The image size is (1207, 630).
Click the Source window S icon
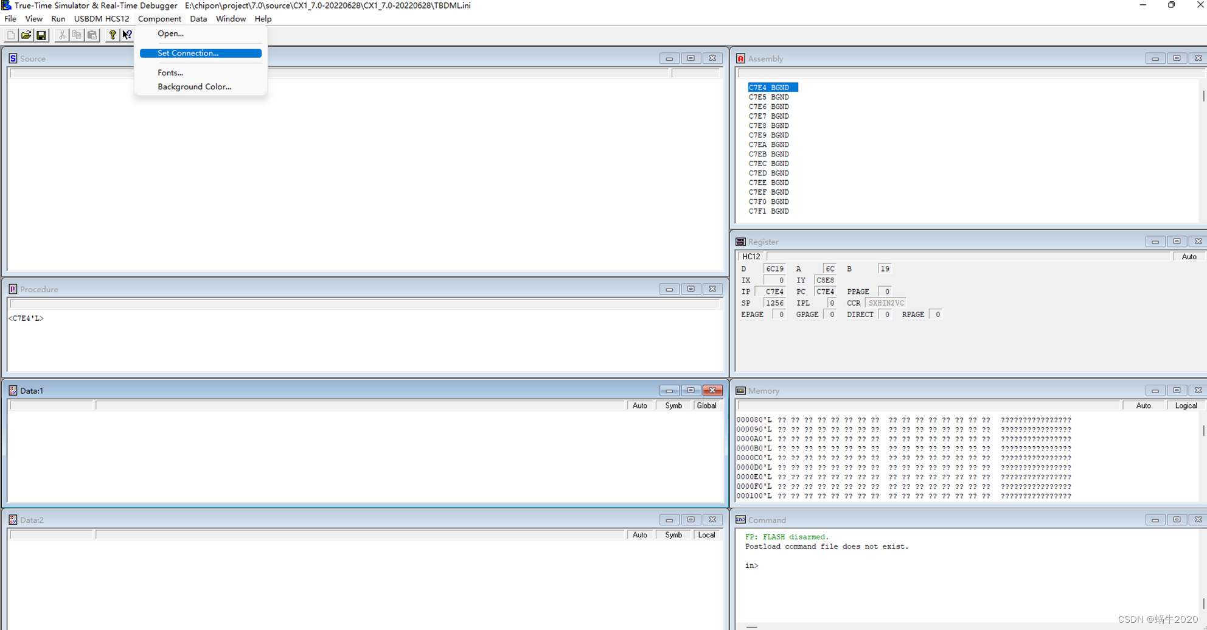(13, 58)
